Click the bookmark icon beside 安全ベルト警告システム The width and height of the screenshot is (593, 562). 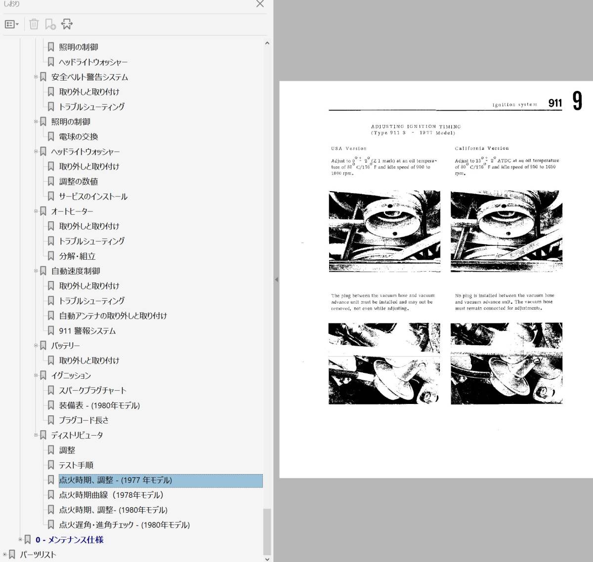coord(43,77)
